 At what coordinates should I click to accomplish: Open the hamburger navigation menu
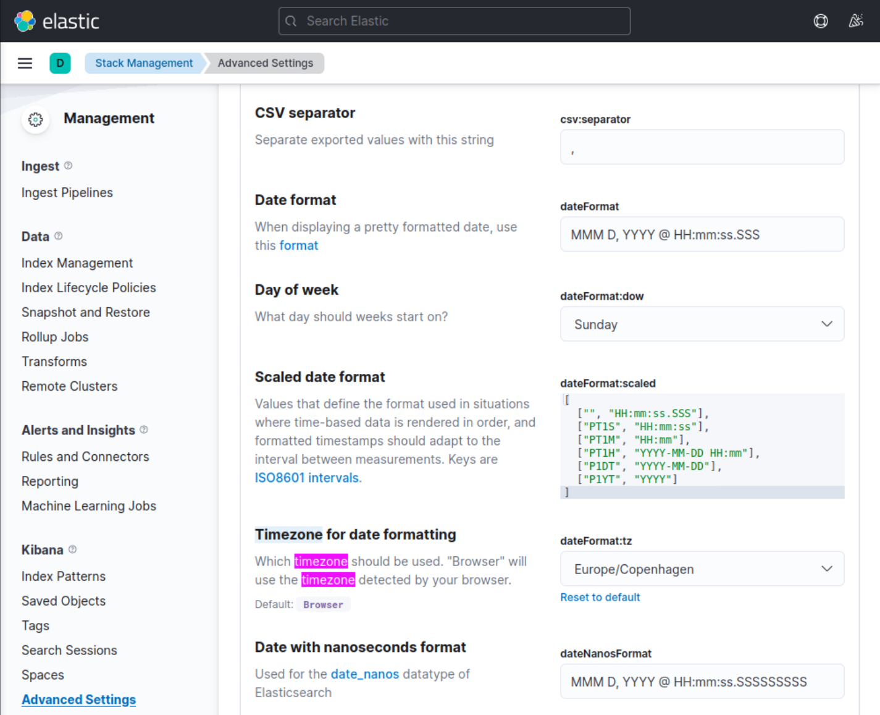click(x=25, y=63)
